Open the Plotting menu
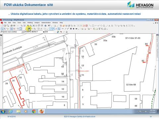 point(30,22)
